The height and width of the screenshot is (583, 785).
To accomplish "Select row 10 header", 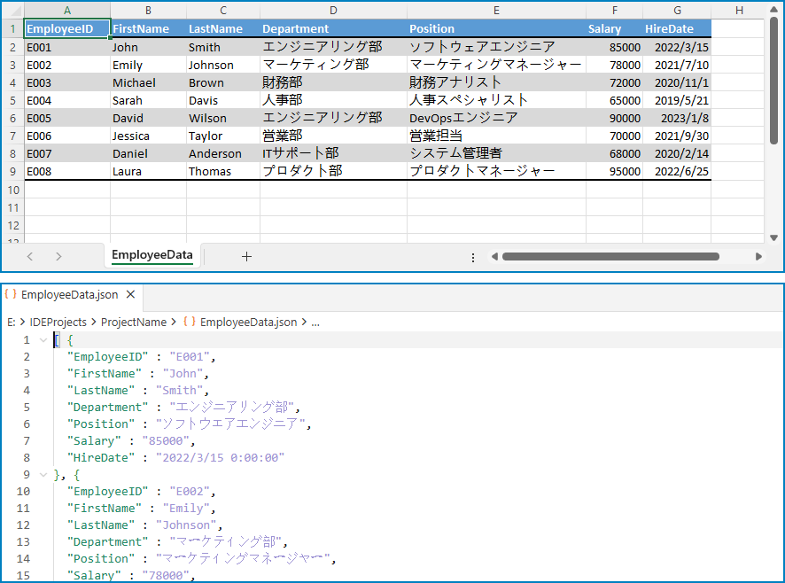I will click(12, 190).
